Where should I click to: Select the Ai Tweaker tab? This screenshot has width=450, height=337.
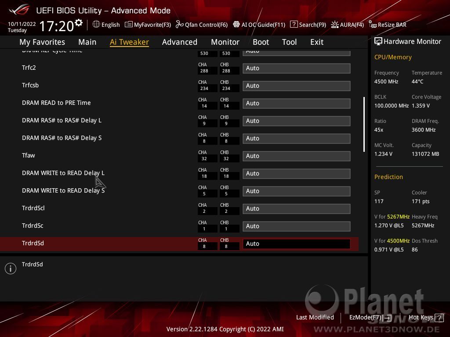[129, 42]
